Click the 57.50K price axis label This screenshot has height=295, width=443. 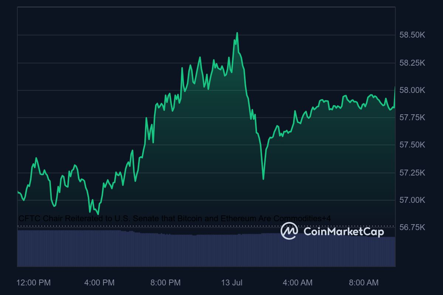[x=412, y=145]
